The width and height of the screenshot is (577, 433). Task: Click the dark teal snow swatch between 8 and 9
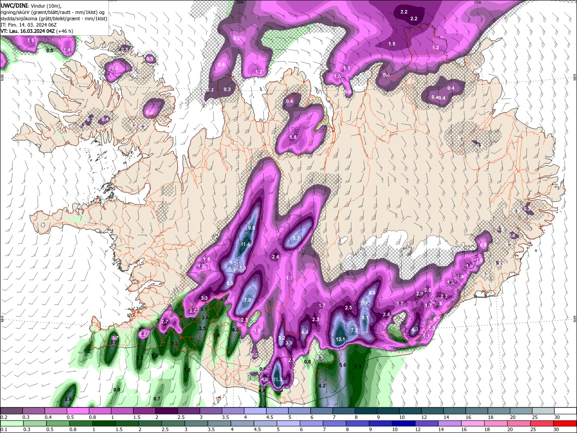(x=366, y=411)
